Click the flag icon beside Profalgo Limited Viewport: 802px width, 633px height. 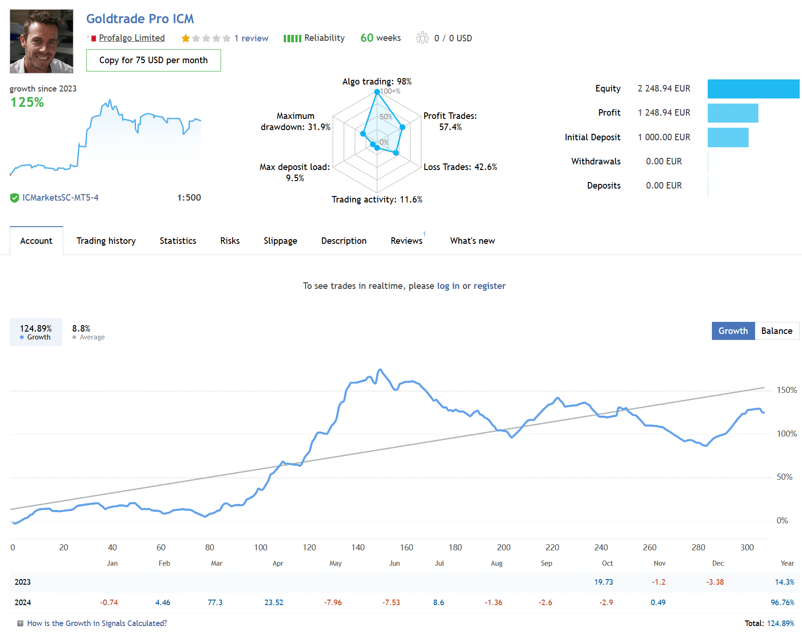[x=93, y=39]
